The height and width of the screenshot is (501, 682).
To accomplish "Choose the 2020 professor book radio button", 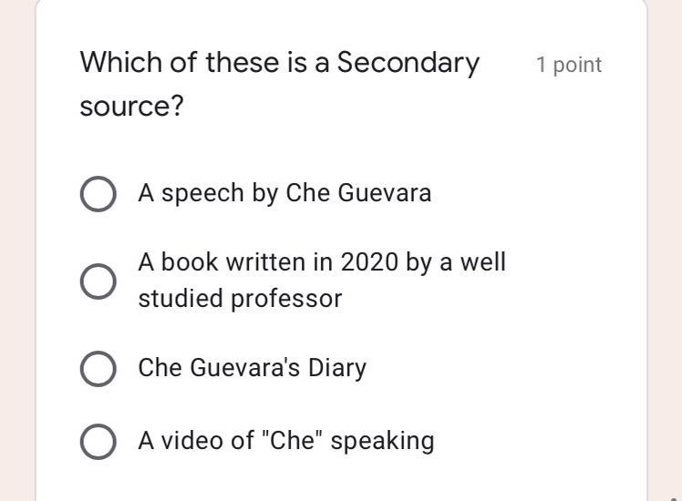I will coord(98,281).
